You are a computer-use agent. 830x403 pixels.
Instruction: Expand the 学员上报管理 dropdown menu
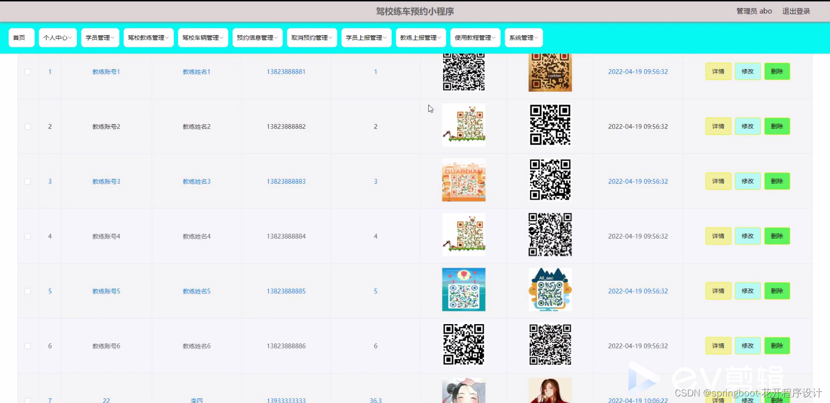coord(366,38)
